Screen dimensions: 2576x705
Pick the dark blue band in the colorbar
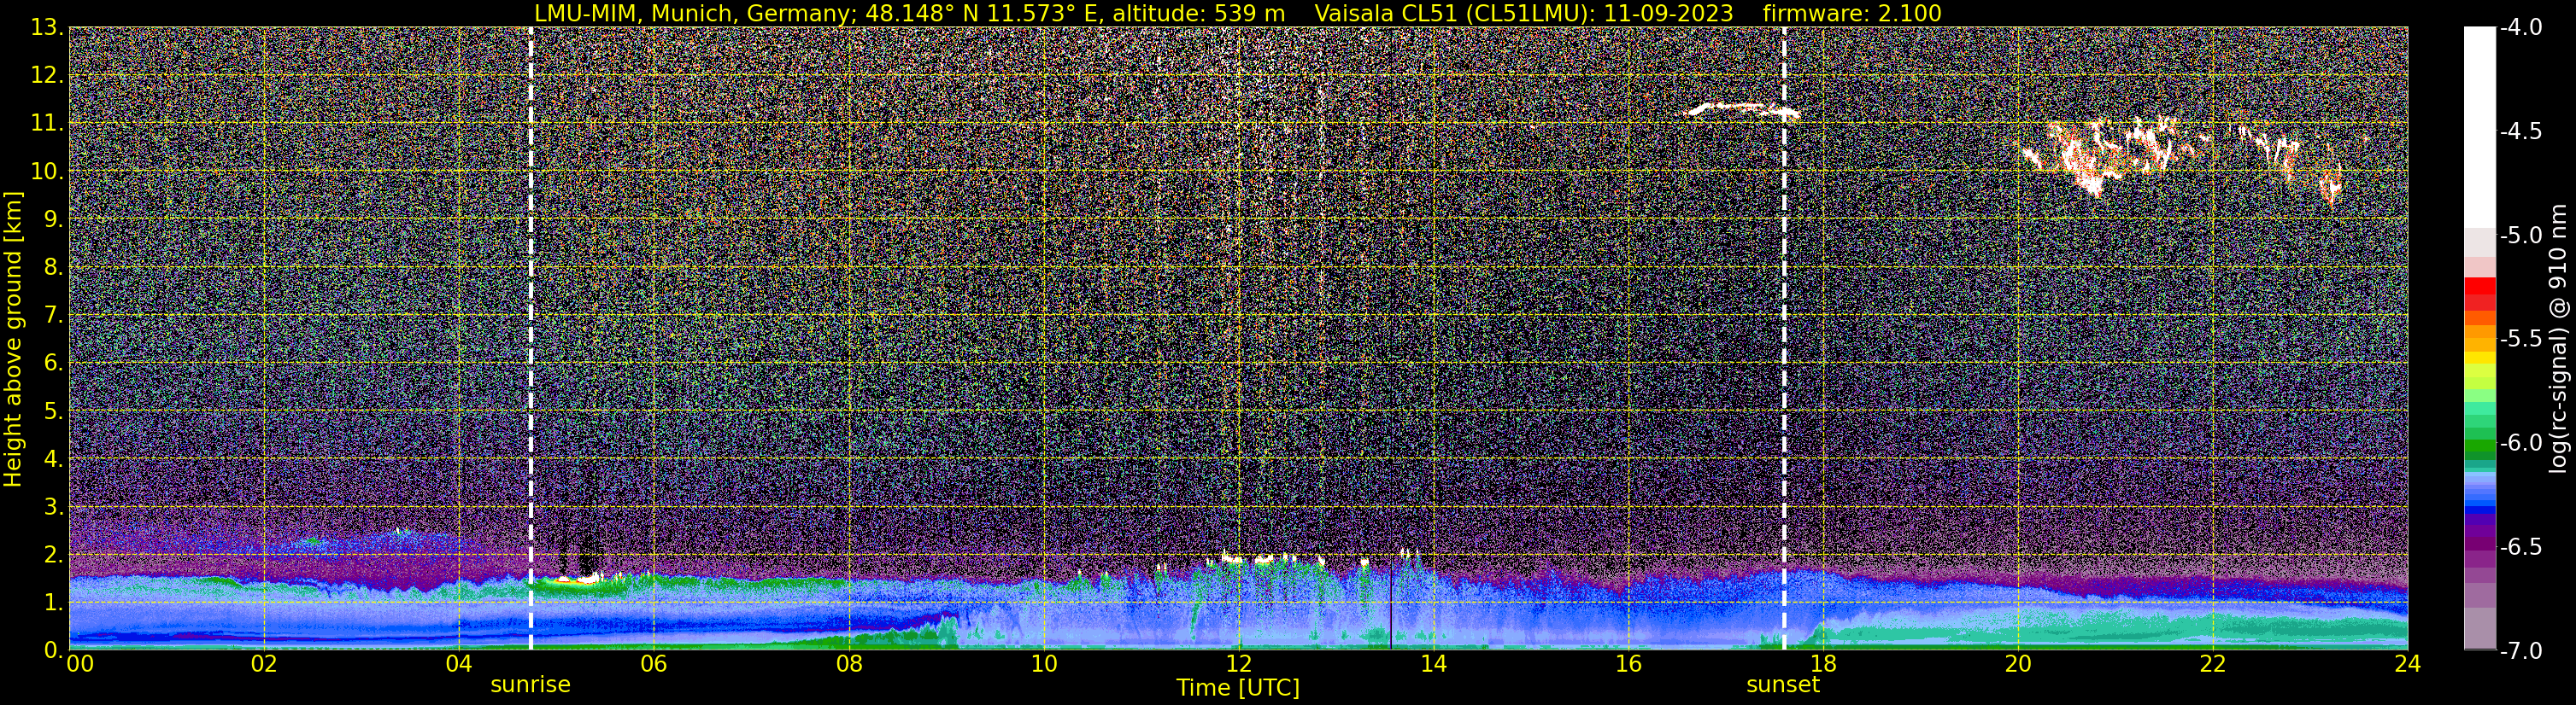pyautogui.click(x=2480, y=511)
